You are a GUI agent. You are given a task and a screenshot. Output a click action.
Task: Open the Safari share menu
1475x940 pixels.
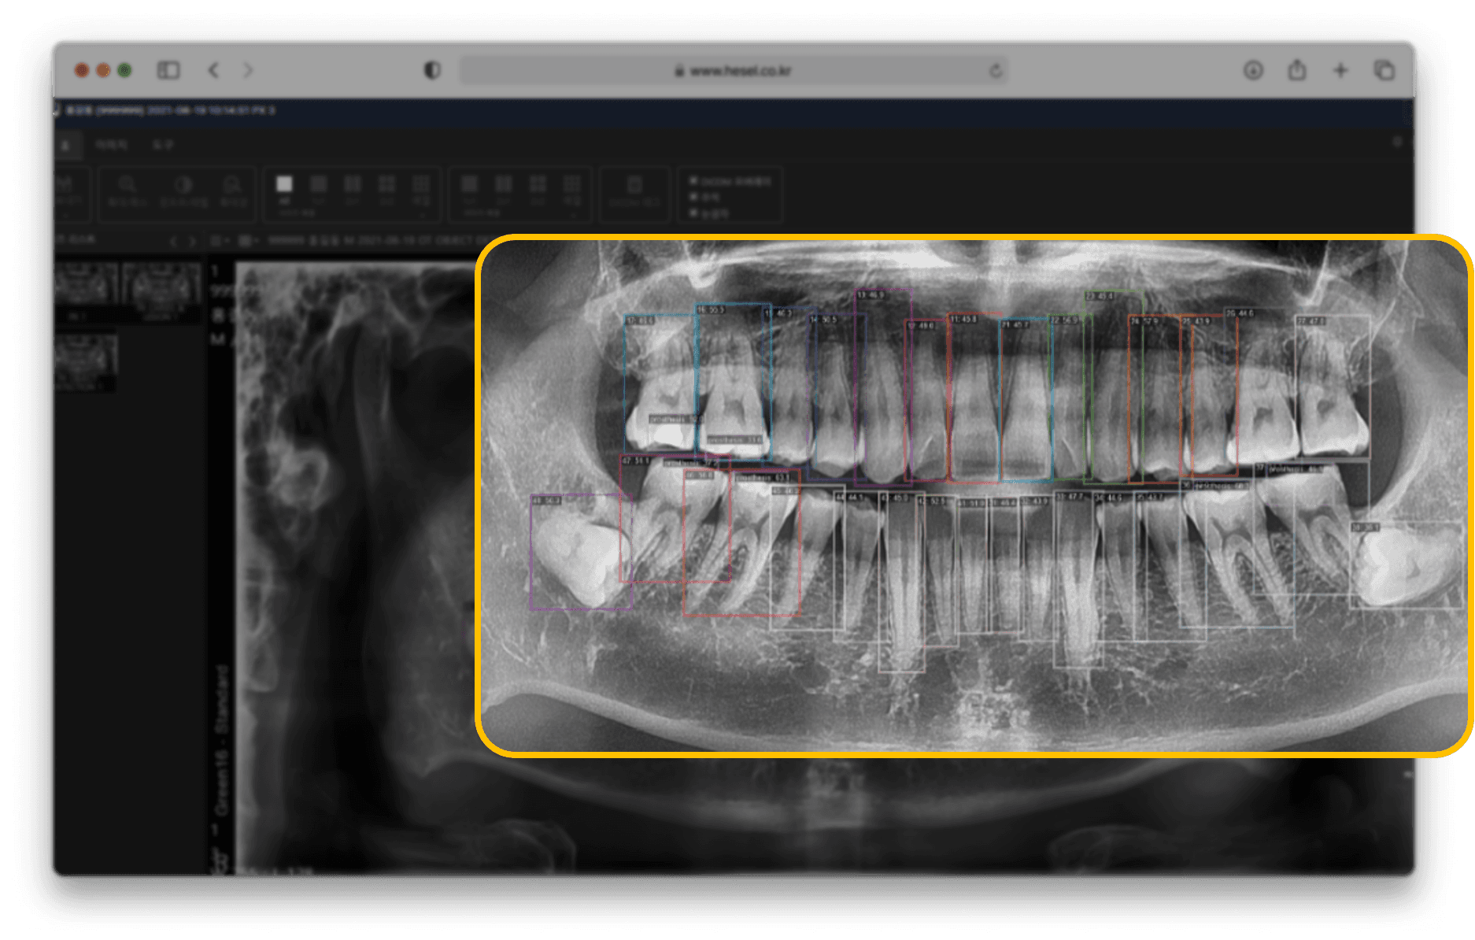[1297, 70]
